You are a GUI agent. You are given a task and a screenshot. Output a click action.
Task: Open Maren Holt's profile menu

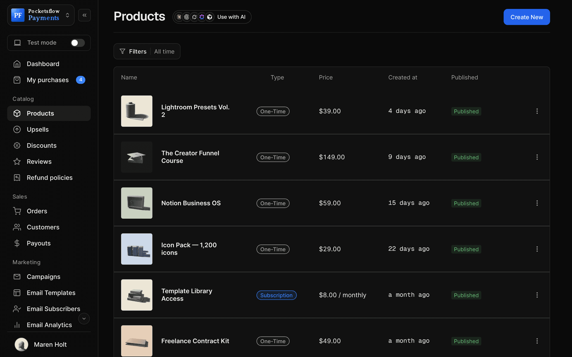pyautogui.click(x=49, y=344)
